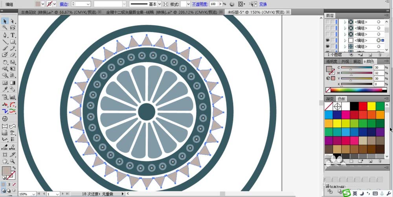
Task: Select the Rectangle tool
Action: point(13,42)
